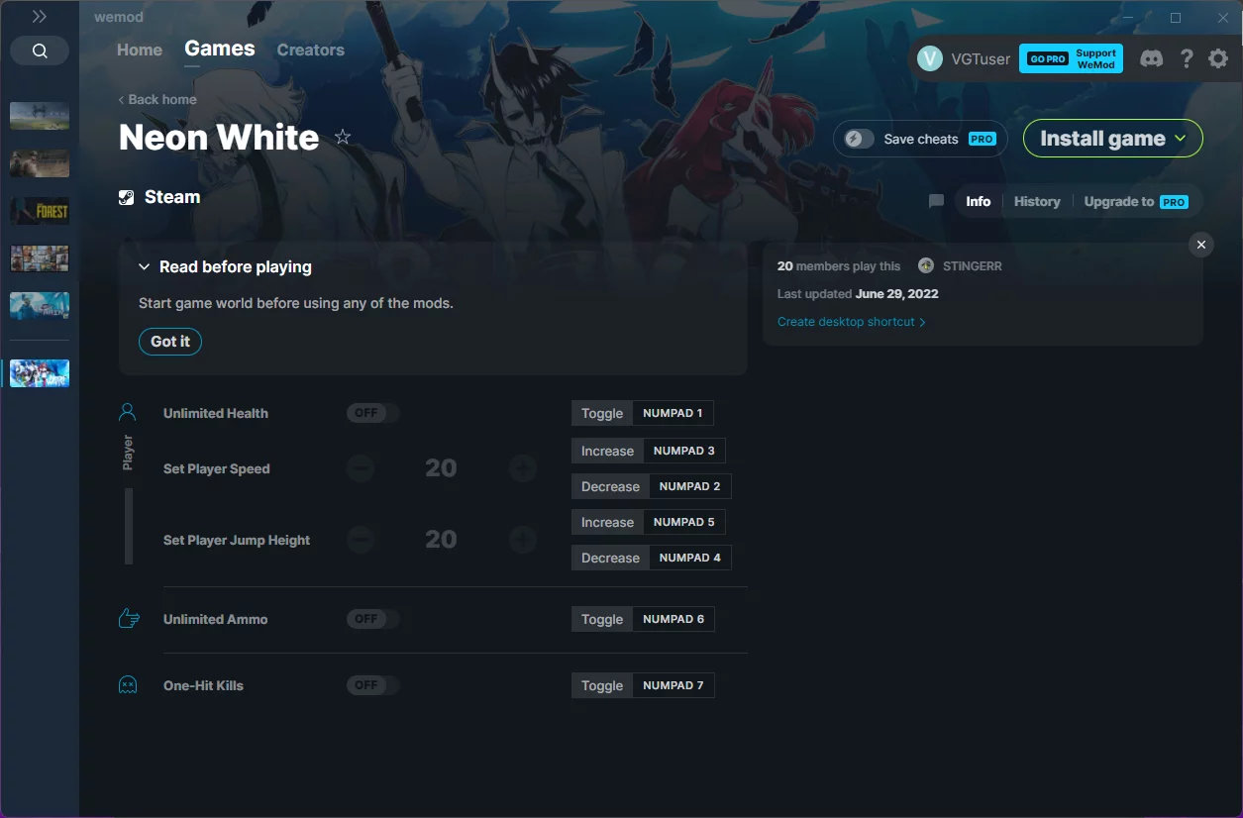Dismiss the info panel with X button
The height and width of the screenshot is (818, 1243).
(x=1201, y=245)
